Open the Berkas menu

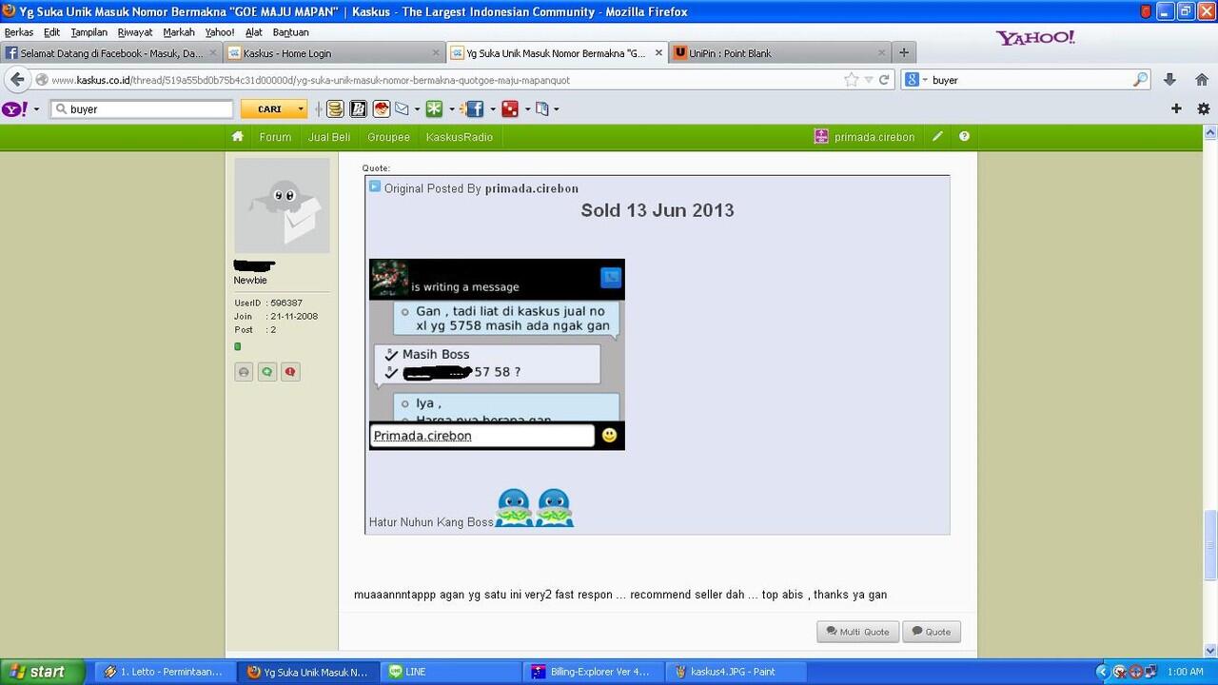tap(19, 32)
